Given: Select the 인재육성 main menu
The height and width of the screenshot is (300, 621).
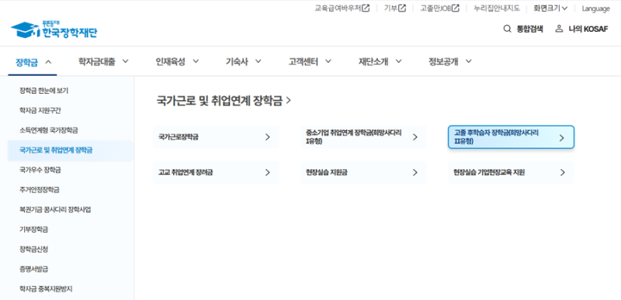Looking at the screenshot, I should click(170, 61).
